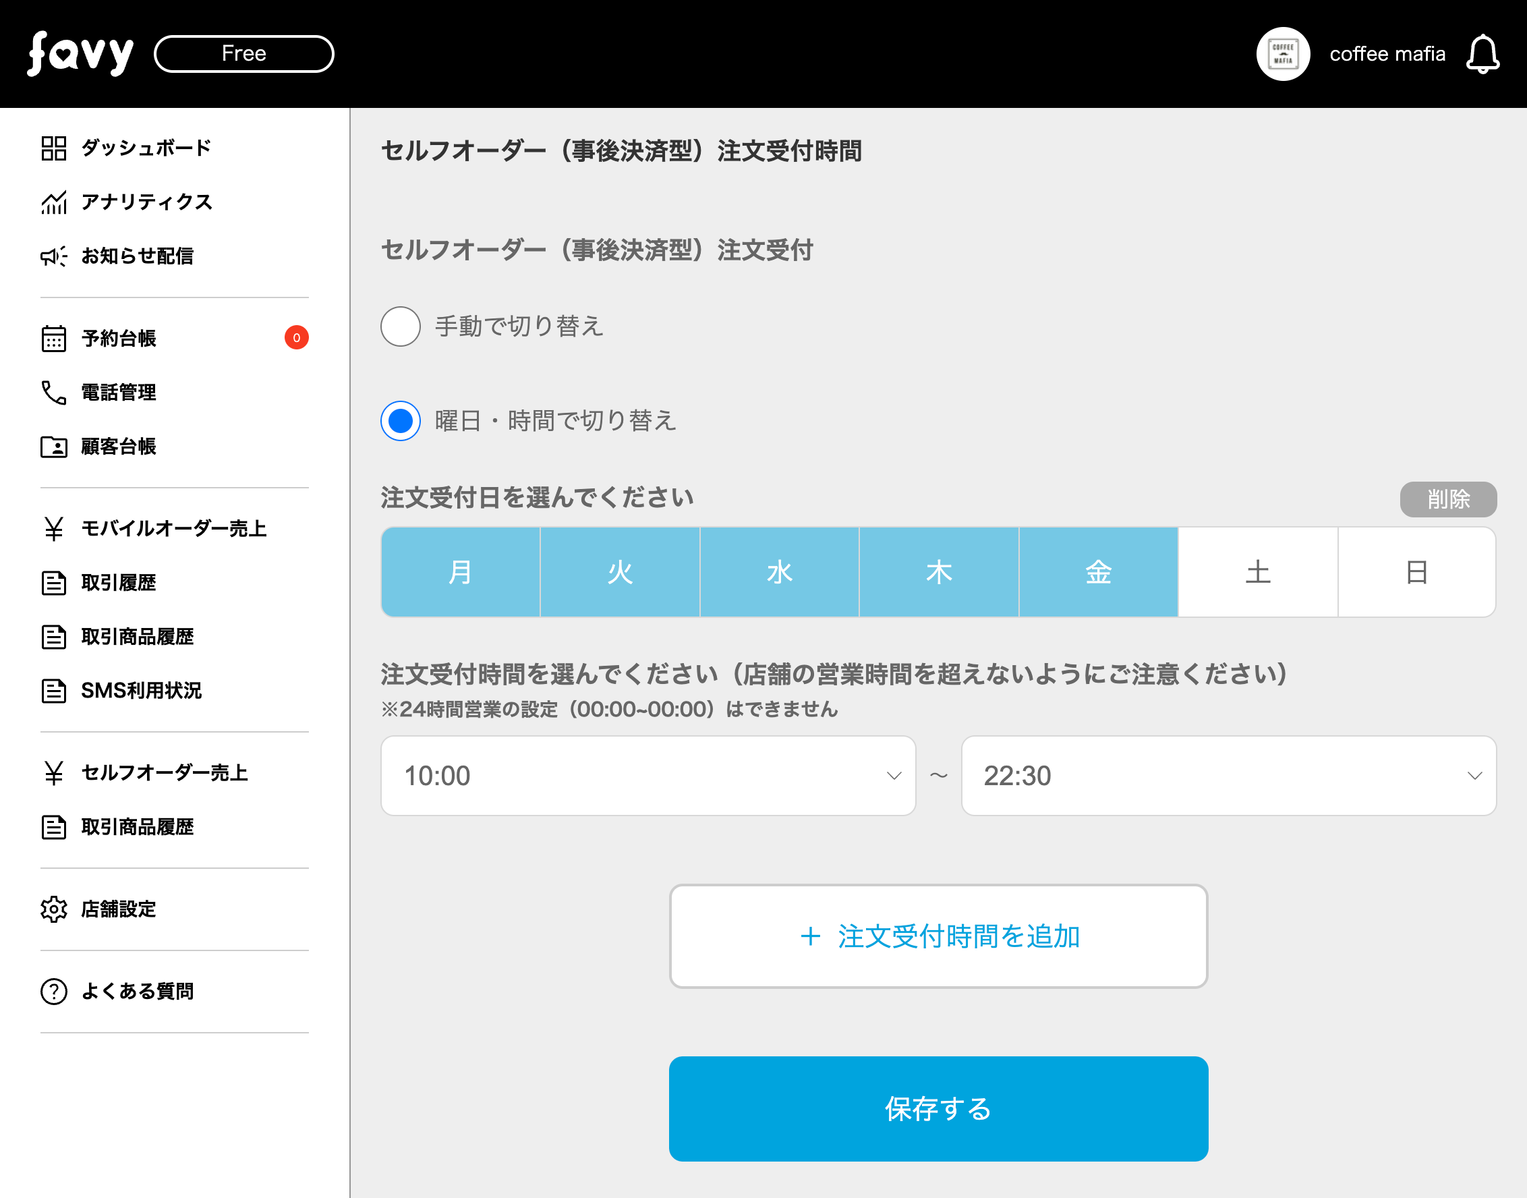Click the notification bell icon
The height and width of the screenshot is (1198, 1527).
1482,54
